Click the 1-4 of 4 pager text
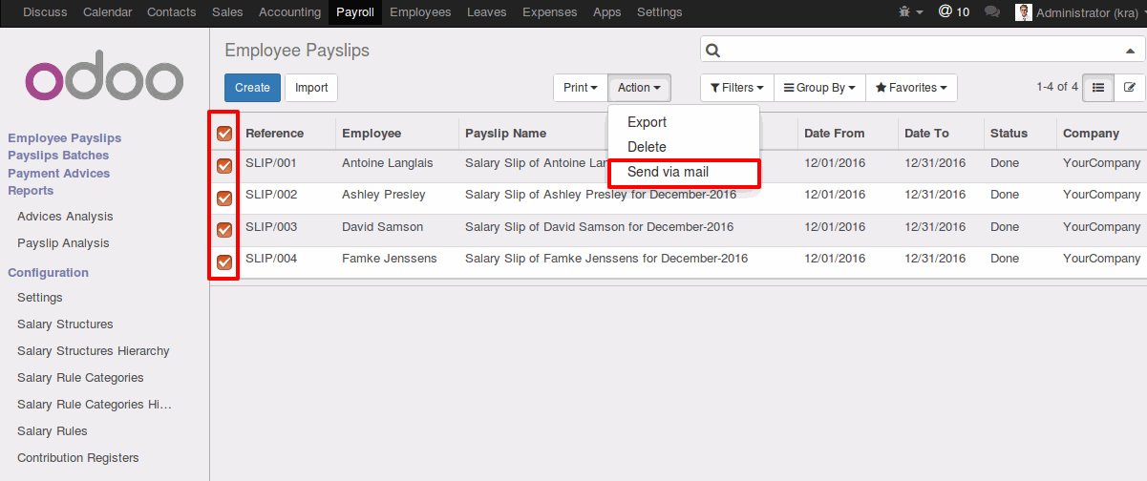This screenshot has width=1147, height=481. [x=1057, y=87]
